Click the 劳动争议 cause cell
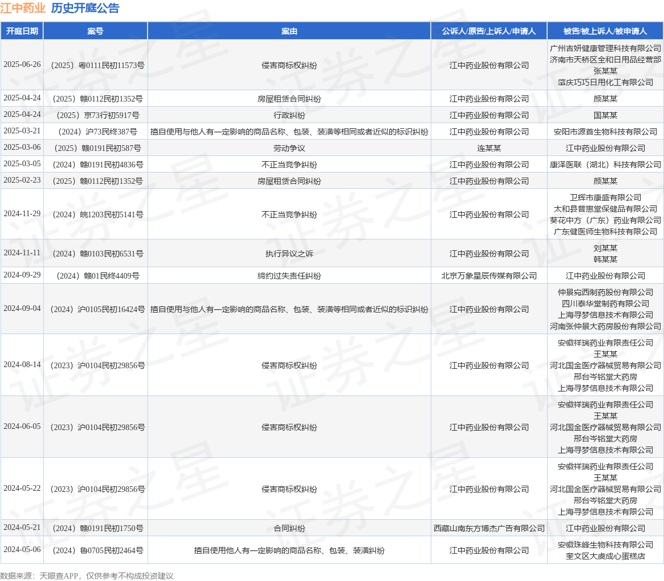 (x=289, y=148)
